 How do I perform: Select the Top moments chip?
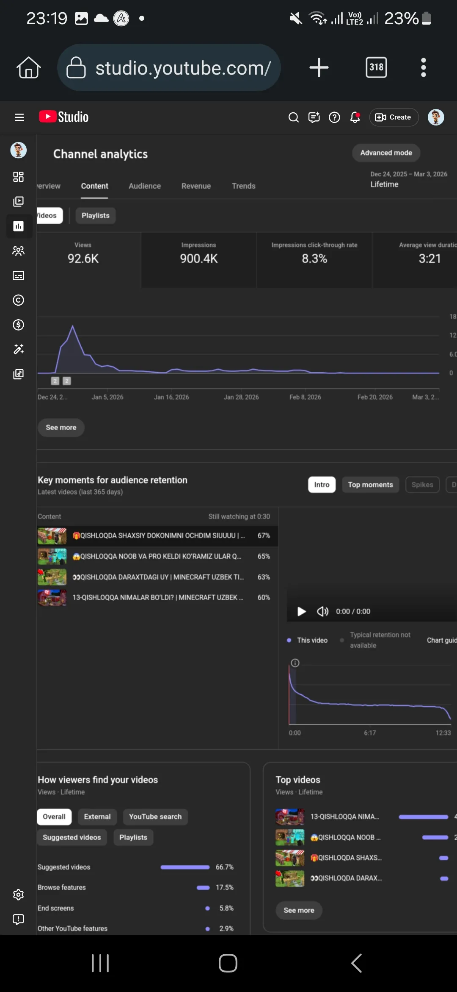tap(370, 485)
